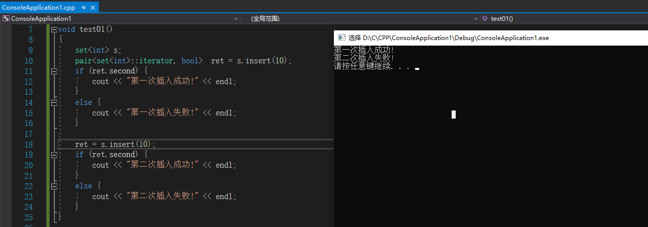Viewport: 648px width, 227px height.
Task: Click 'ret.second' on line 19
Action: click(x=114, y=155)
